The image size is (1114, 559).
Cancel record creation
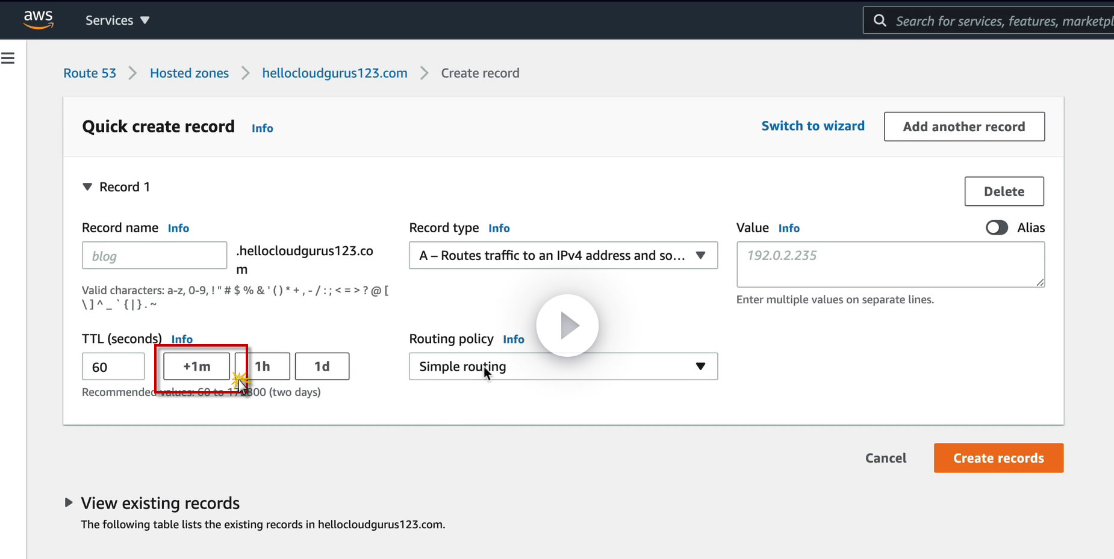pyautogui.click(x=886, y=458)
